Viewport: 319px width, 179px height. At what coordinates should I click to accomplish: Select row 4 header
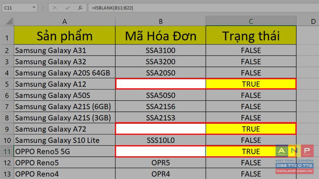pyautogui.click(x=7, y=73)
